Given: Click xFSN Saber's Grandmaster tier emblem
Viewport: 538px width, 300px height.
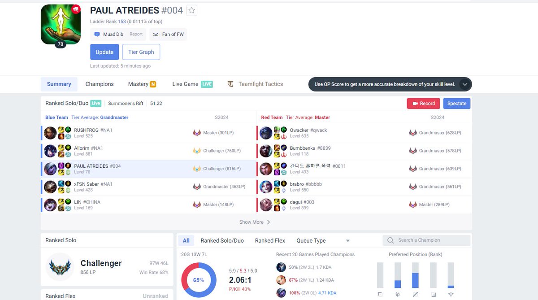Looking at the screenshot, I should (197, 187).
